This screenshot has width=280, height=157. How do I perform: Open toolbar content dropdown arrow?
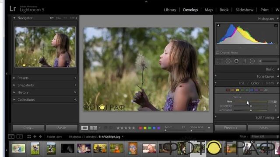[x=209, y=128]
